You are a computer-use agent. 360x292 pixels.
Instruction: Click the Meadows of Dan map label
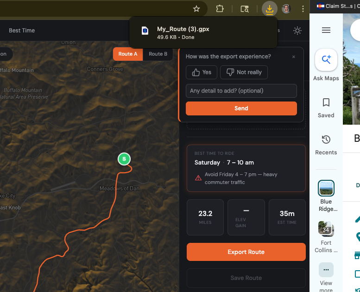click(120, 188)
